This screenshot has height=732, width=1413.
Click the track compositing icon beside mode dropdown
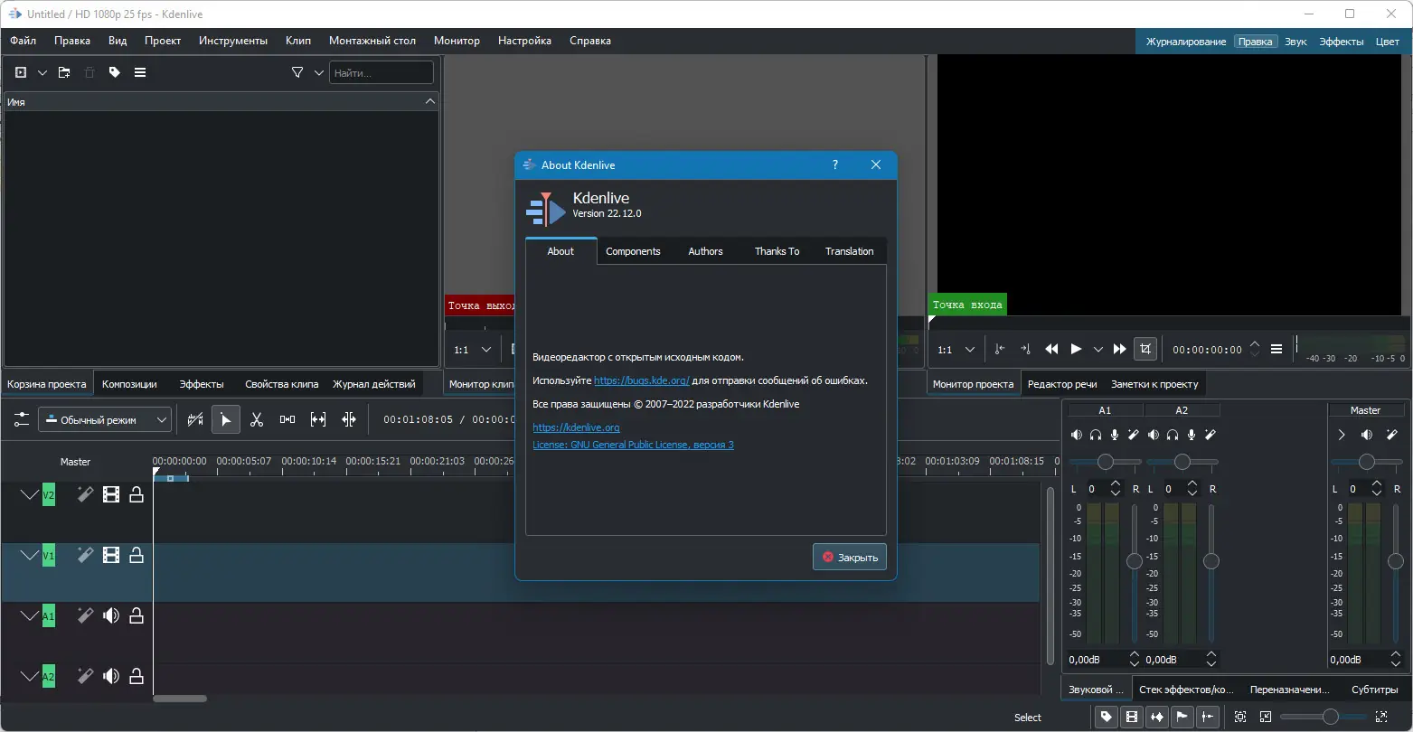pyautogui.click(x=195, y=419)
